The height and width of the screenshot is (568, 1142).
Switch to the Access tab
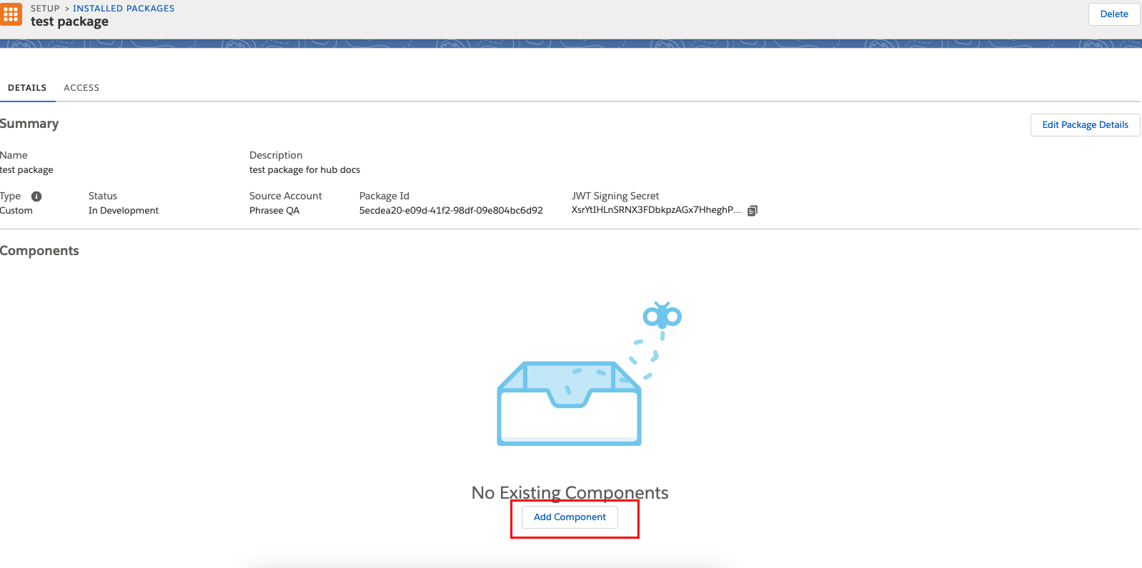point(81,88)
